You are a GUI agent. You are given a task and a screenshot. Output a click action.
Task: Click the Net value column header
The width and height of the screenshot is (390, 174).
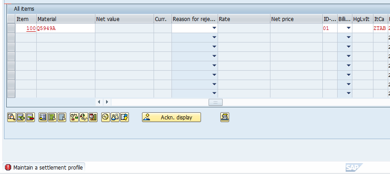tap(124, 19)
